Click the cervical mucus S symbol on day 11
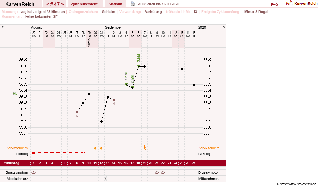The image size is (318, 188). [95, 149]
